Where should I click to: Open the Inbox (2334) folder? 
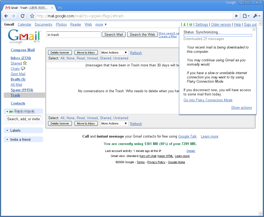click(21, 58)
